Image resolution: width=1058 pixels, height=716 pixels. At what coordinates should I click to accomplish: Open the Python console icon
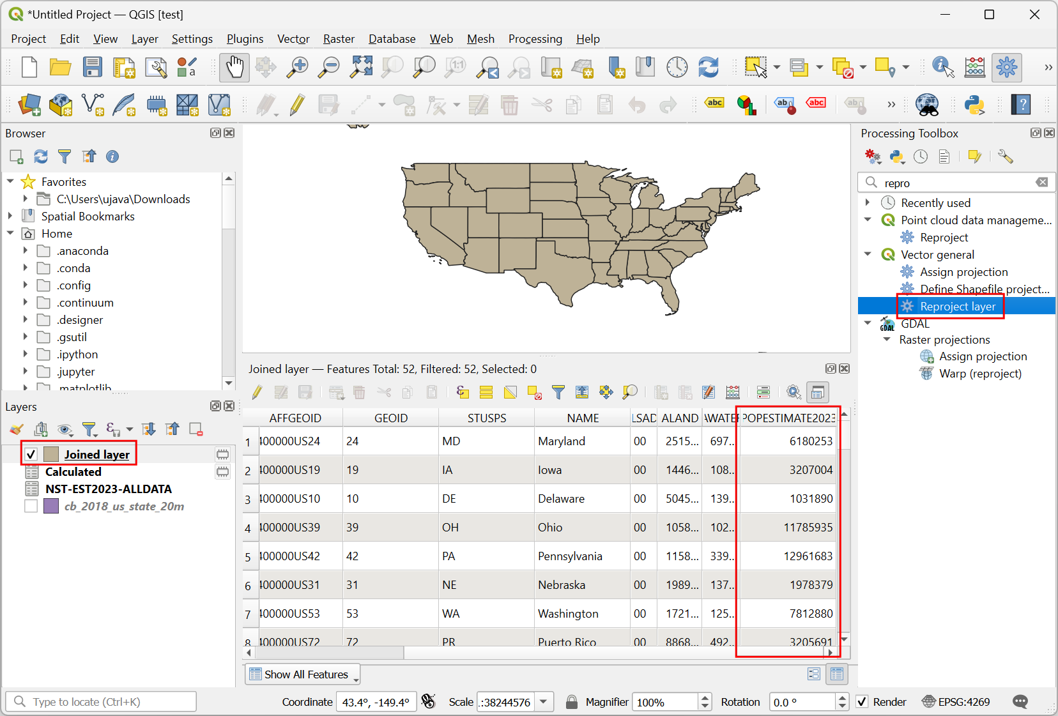point(974,105)
